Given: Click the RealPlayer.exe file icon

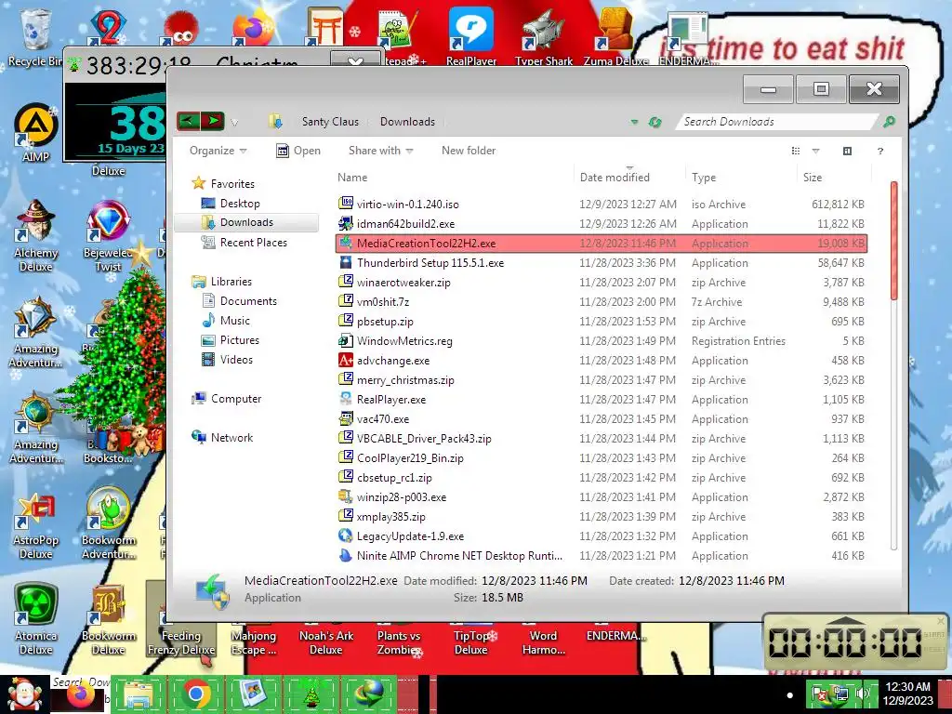Looking at the screenshot, I should pyautogui.click(x=346, y=399).
